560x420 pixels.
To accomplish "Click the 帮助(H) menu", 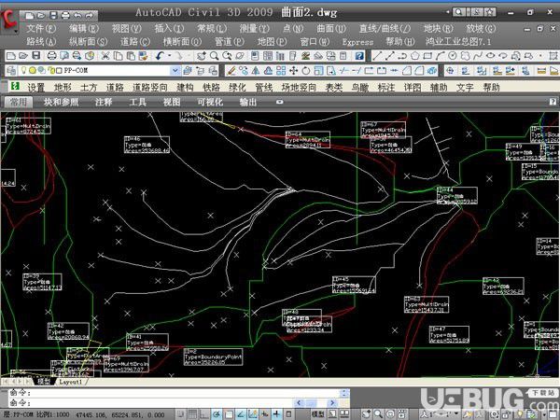I will [x=400, y=42].
